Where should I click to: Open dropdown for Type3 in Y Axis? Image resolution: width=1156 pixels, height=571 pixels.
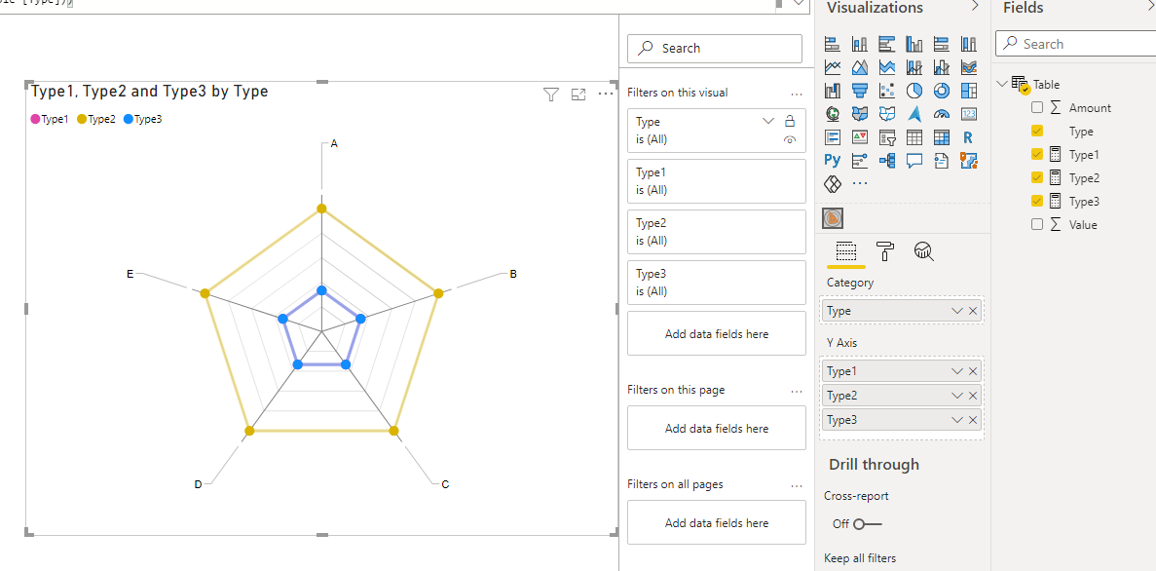957,420
